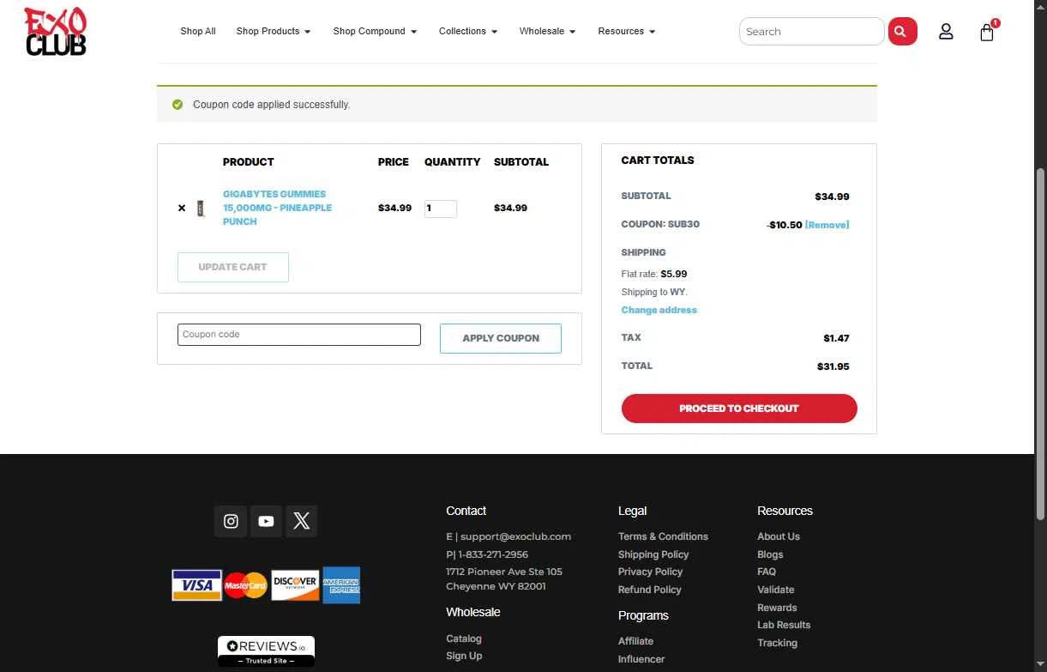Image resolution: width=1047 pixels, height=672 pixels.
Task: Open the X social icon
Action: 301,521
